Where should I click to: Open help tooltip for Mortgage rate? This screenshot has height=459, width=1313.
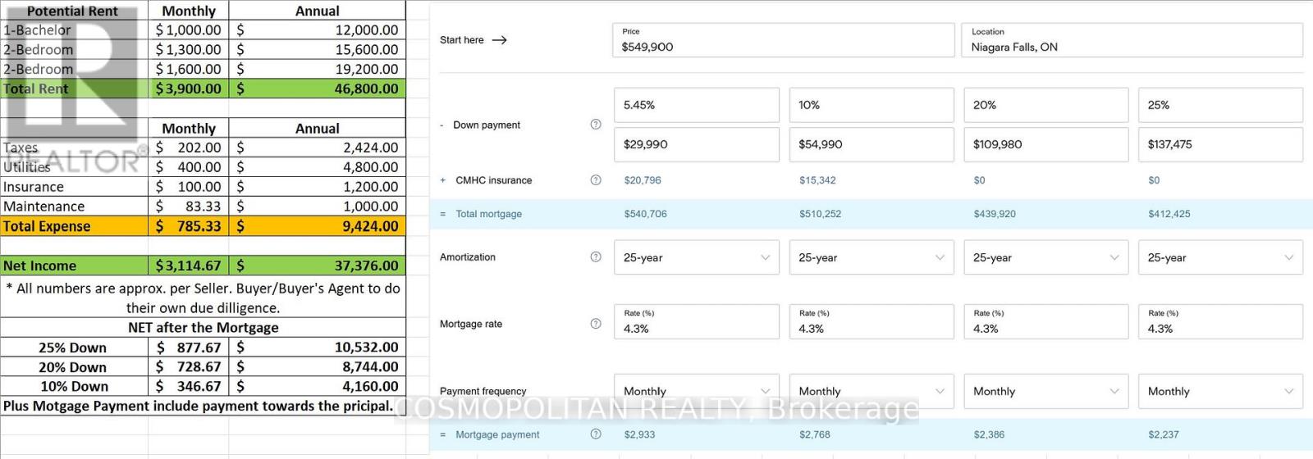(x=596, y=324)
